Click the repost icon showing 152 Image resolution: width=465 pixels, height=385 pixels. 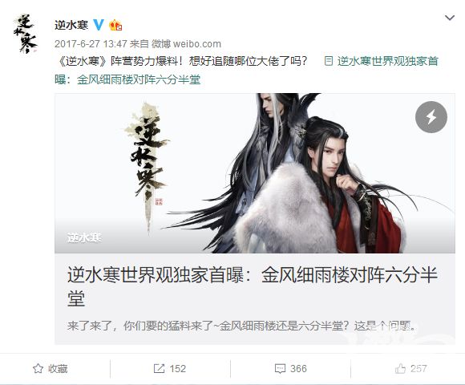[159, 369]
